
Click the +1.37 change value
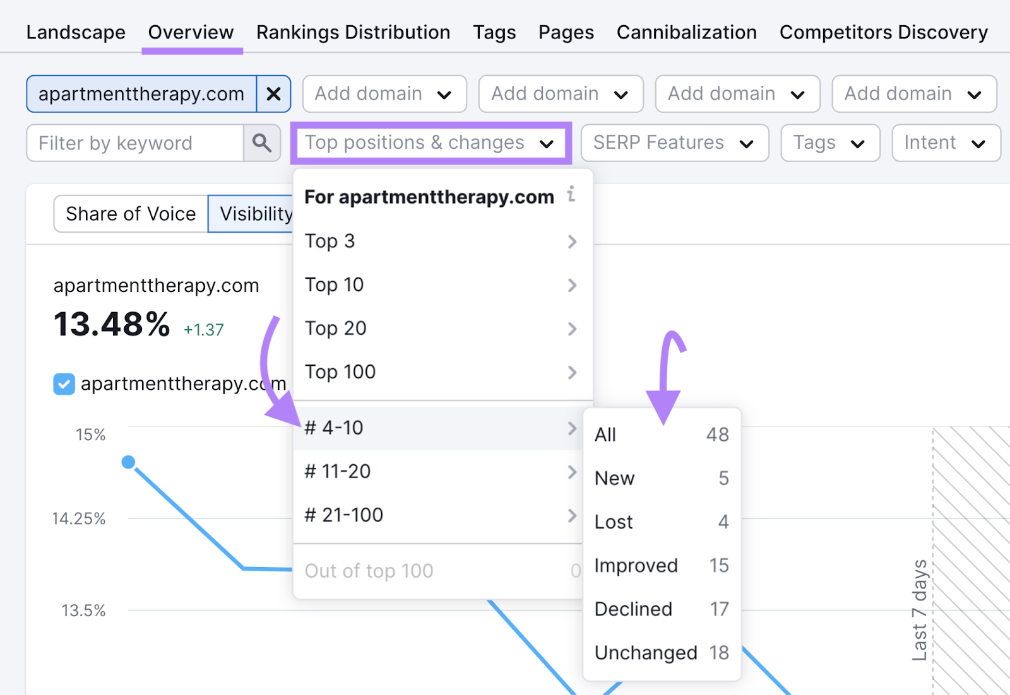point(203,330)
